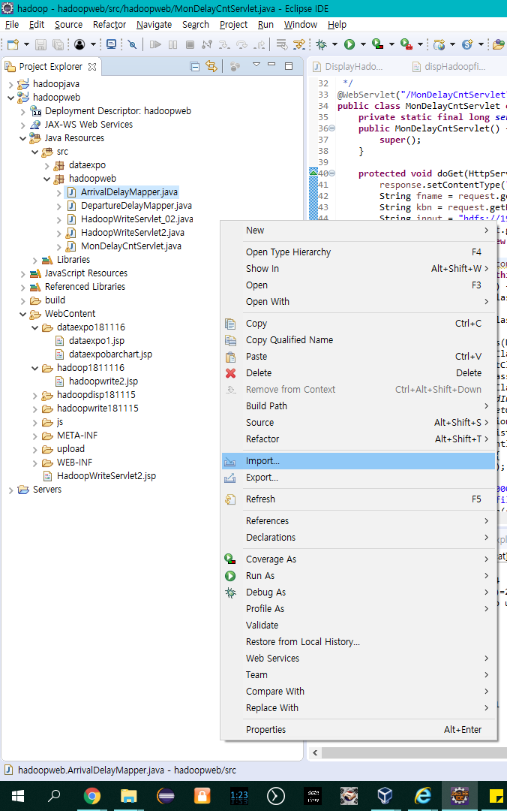Screen dimensions: 507x811
Task: Choose Export... in the context menu
Action: 358,478
